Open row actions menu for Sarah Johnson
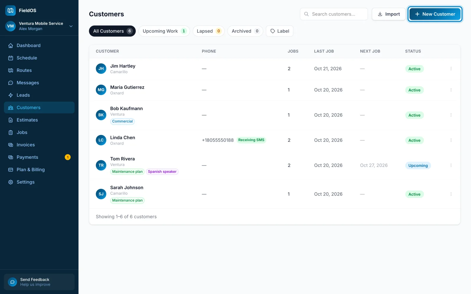 (x=451, y=194)
